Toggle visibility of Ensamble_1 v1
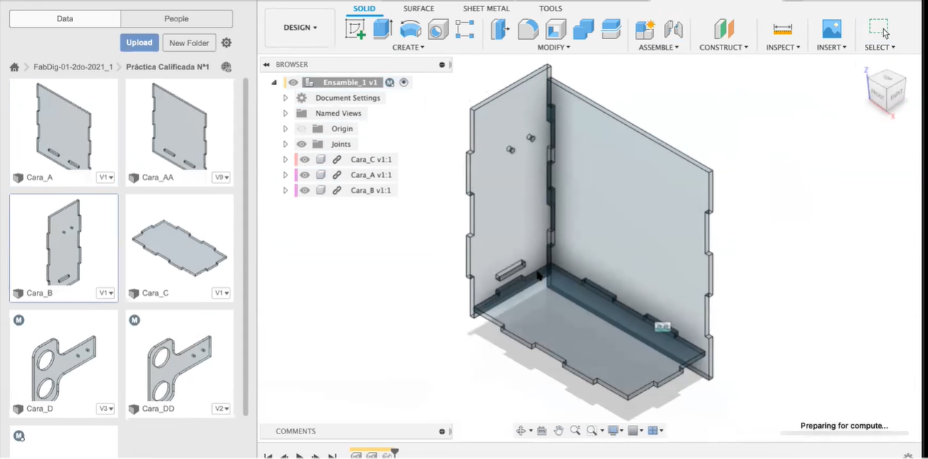 coord(293,82)
